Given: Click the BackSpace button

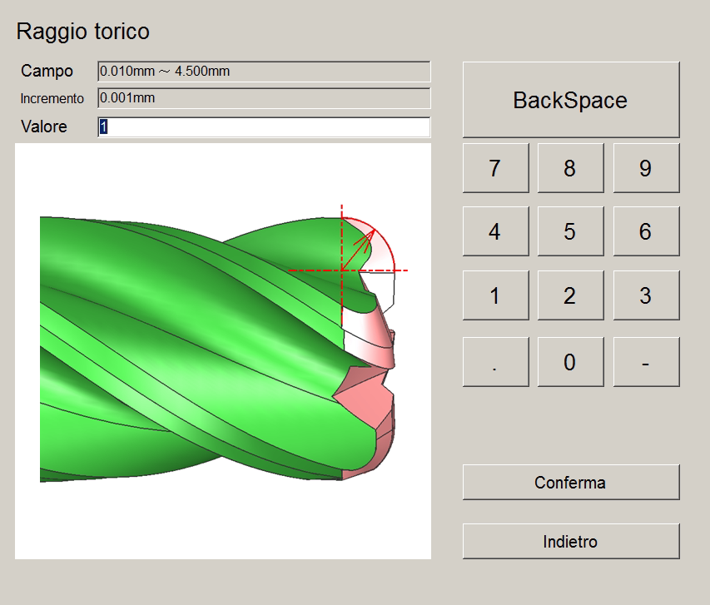Looking at the screenshot, I should click(571, 100).
